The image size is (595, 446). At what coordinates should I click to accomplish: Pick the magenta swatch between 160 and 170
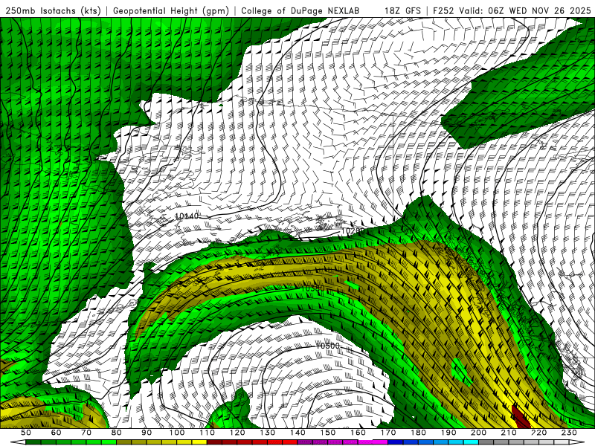pyautogui.click(x=380, y=442)
